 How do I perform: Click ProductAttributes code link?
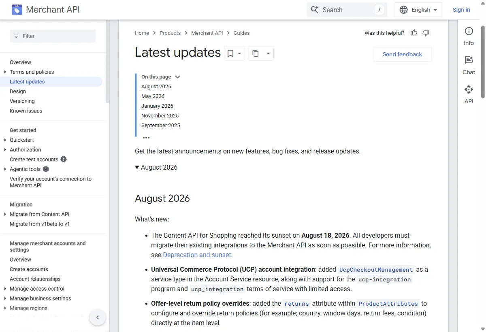pyautogui.click(x=388, y=304)
